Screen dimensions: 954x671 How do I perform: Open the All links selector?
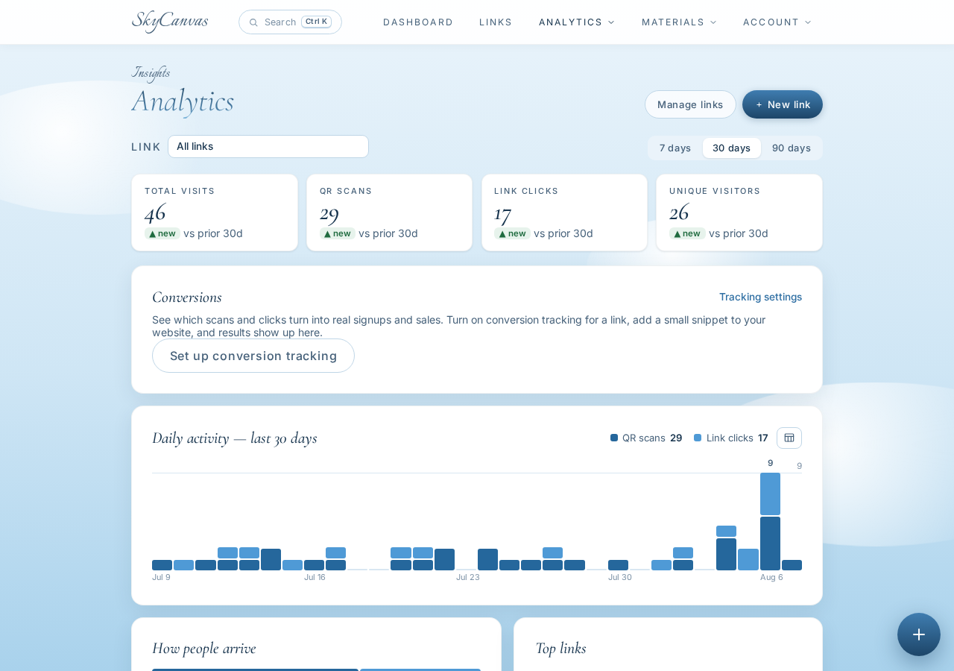pos(268,146)
